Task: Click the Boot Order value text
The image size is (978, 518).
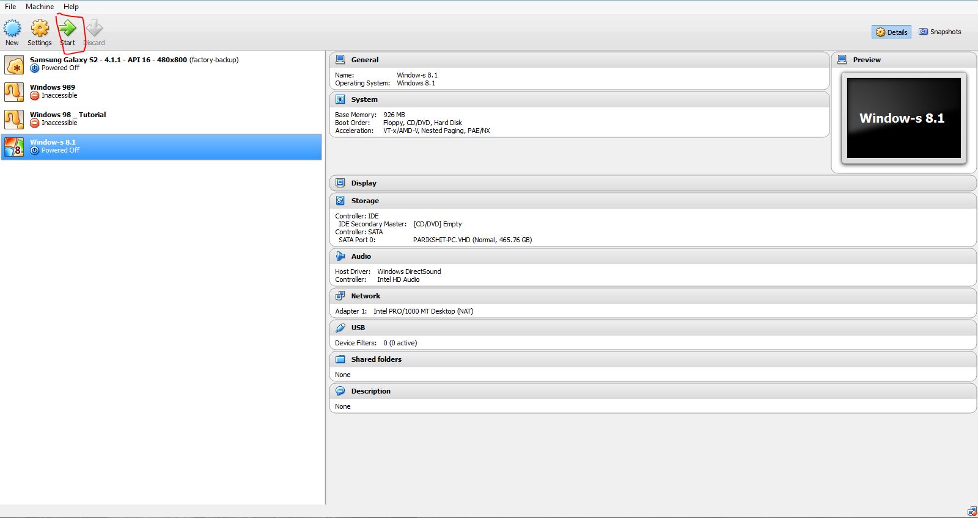Action: 423,123
